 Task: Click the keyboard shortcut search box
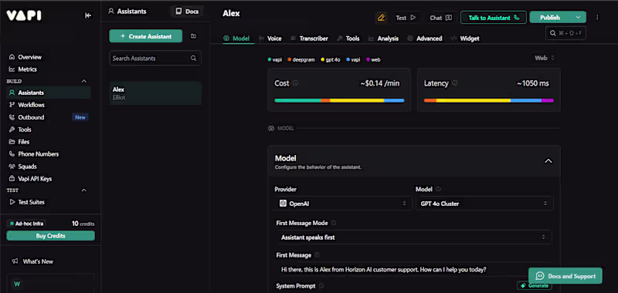565,33
